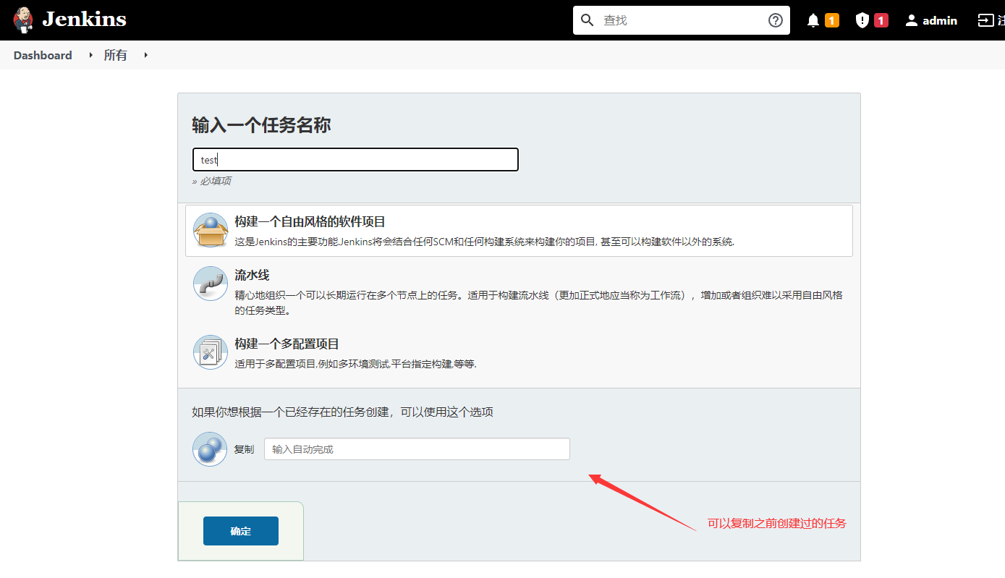Click the task name field containing test
The height and width of the screenshot is (578, 1005).
(355, 160)
